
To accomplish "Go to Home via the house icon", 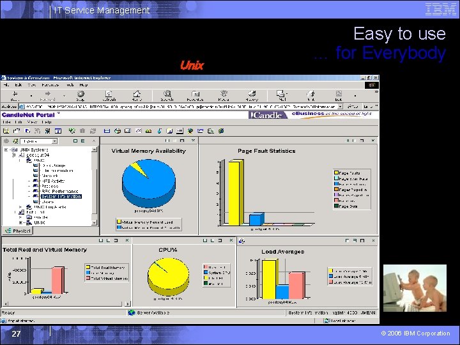I will click(137, 95).
